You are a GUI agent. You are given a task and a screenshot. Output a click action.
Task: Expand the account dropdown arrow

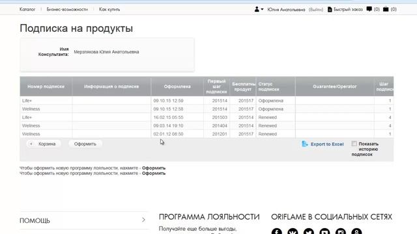pos(262,9)
